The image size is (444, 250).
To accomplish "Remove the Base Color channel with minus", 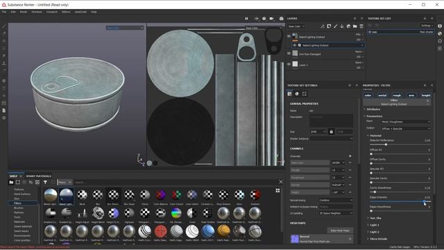I will click(350, 162).
